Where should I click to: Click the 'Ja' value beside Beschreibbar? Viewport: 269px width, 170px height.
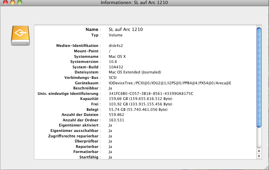[x=110, y=88]
